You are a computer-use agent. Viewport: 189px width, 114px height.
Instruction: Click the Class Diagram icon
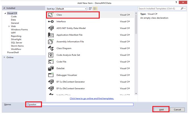[51, 48]
